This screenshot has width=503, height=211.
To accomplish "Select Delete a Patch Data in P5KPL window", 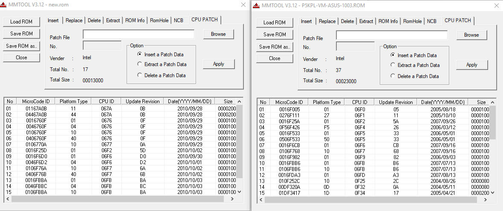I will point(414,76).
